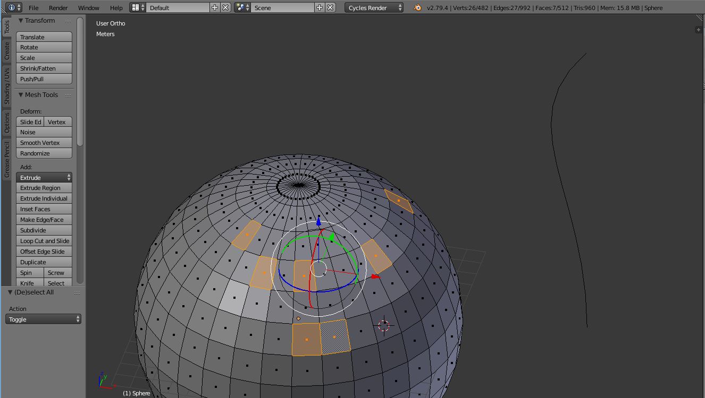Open the Render menu
Image resolution: width=705 pixels, height=398 pixels.
tap(58, 7)
